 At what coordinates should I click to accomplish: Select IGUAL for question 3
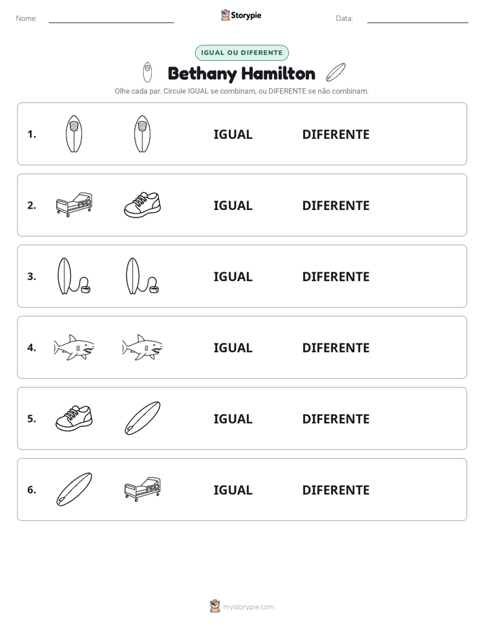point(233,276)
